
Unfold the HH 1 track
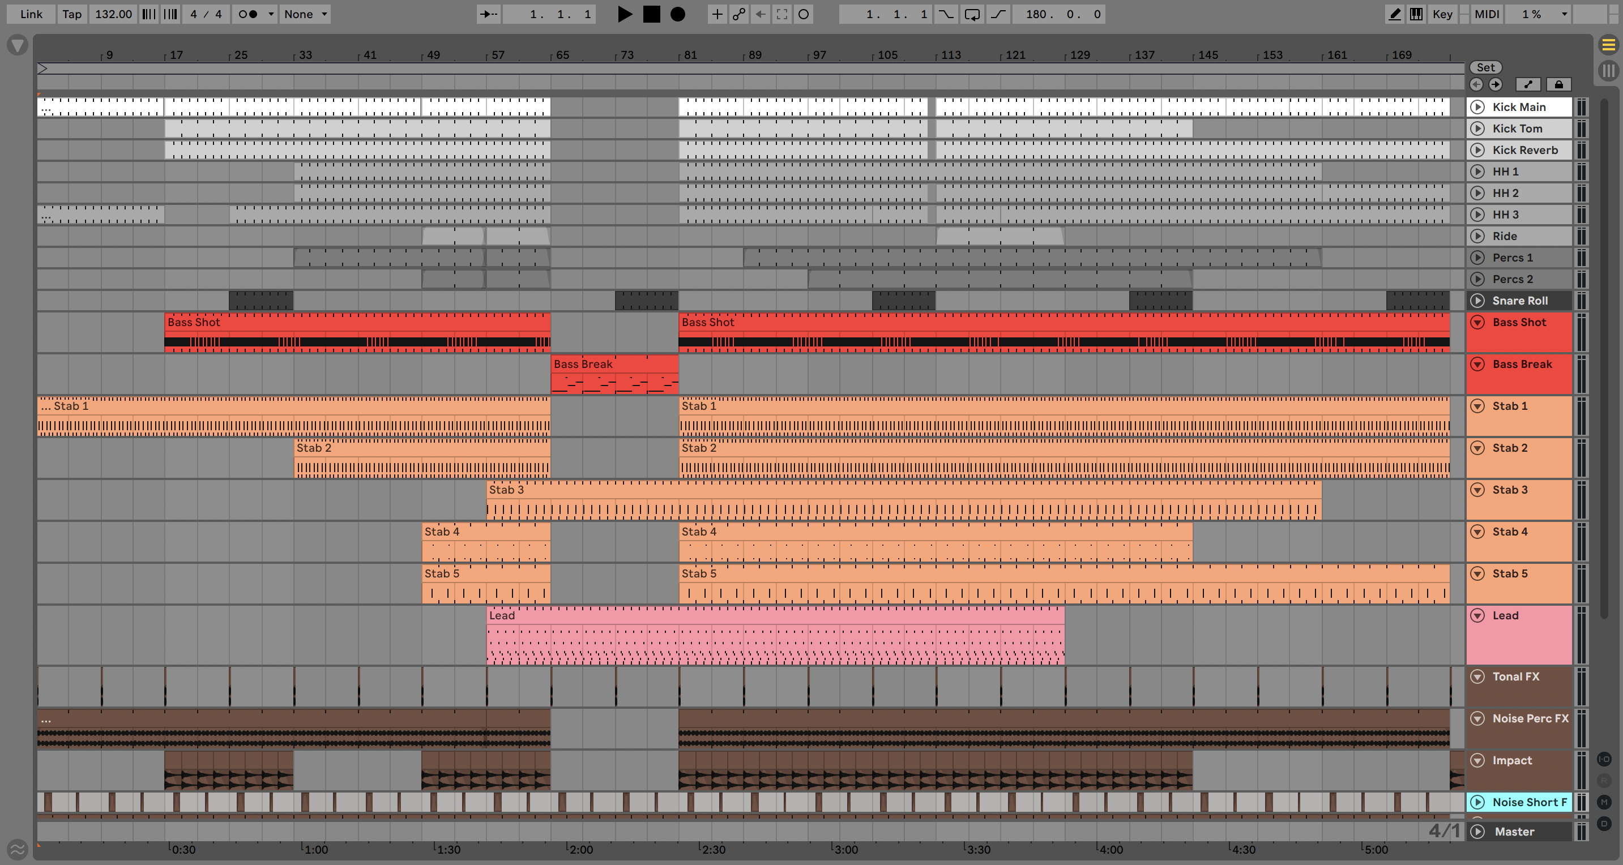coord(1477,172)
